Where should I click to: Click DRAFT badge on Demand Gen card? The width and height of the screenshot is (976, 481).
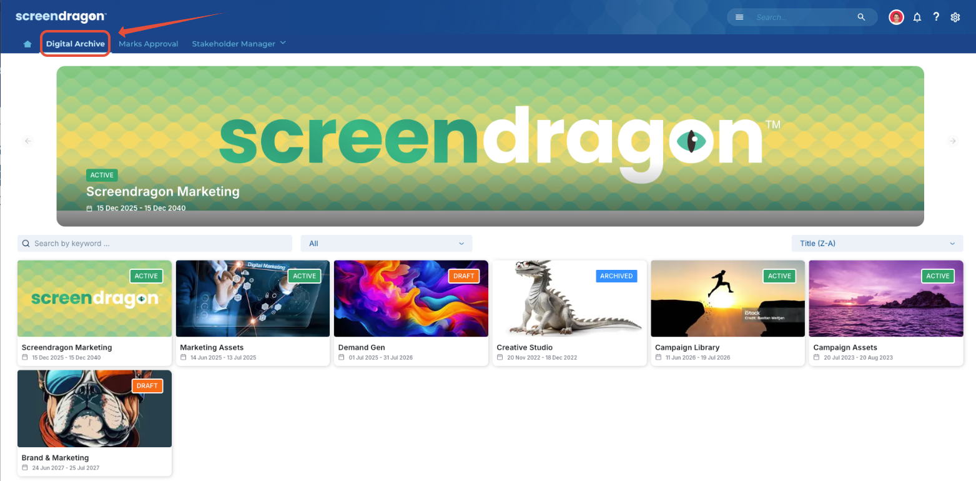pos(464,276)
